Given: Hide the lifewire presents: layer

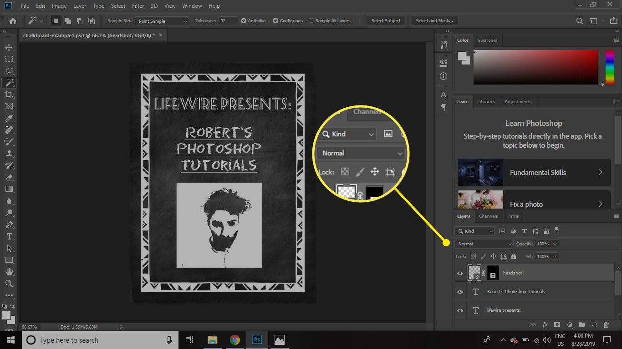Looking at the screenshot, I should point(460,310).
